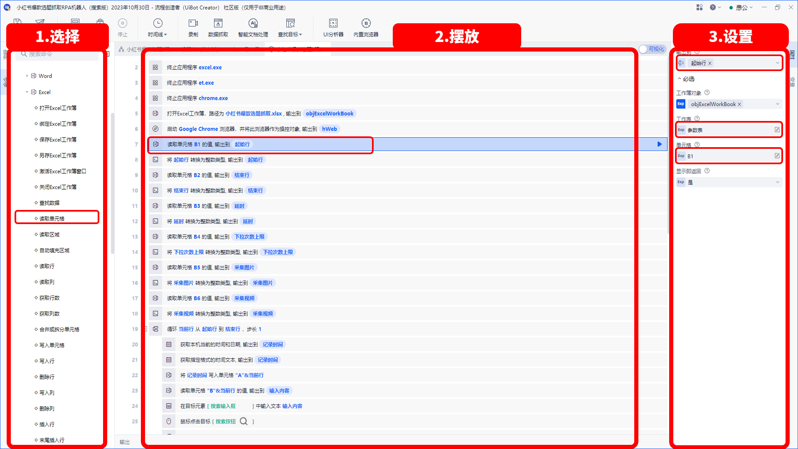This screenshot has height=449, width=798.
Task: Toggle the 可视化 view switch
Action: coord(652,49)
